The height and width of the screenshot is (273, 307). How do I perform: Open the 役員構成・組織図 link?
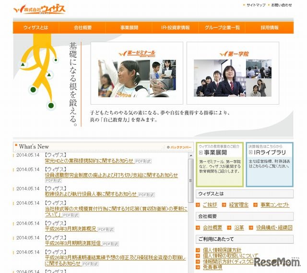[x=274, y=227]
